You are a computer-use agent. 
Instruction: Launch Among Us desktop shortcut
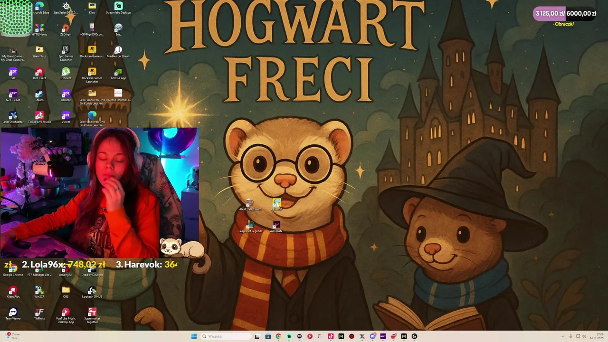66,270
